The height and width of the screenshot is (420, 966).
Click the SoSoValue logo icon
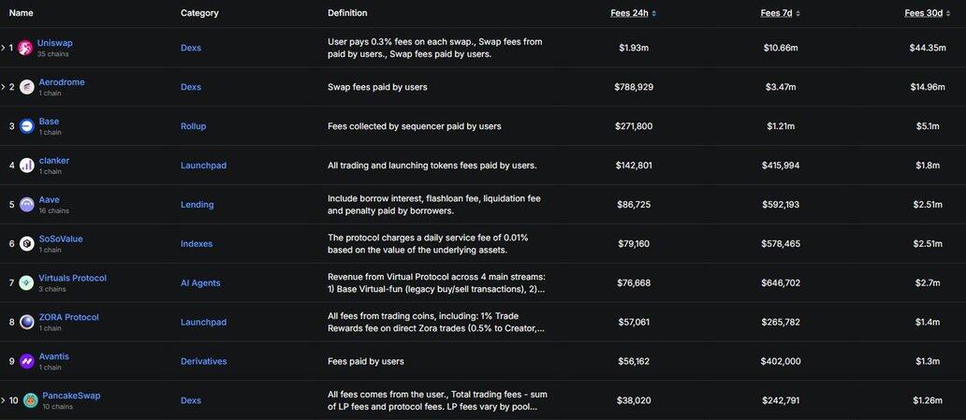(26, 244)
